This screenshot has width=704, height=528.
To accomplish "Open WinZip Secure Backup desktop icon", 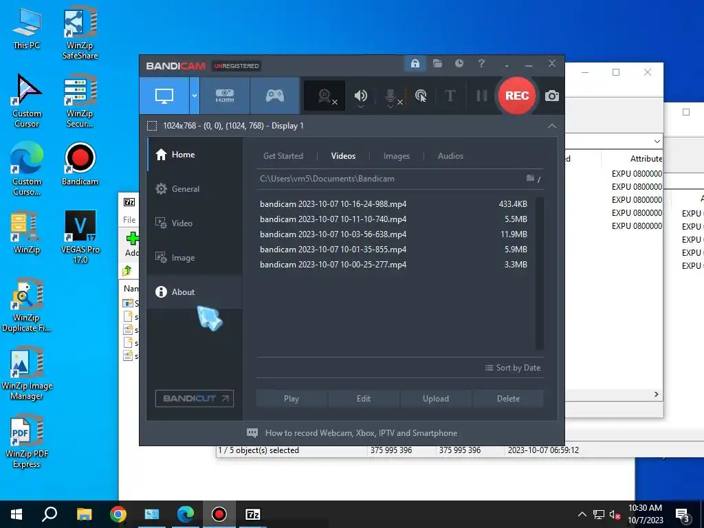I will tap(80, 101).
